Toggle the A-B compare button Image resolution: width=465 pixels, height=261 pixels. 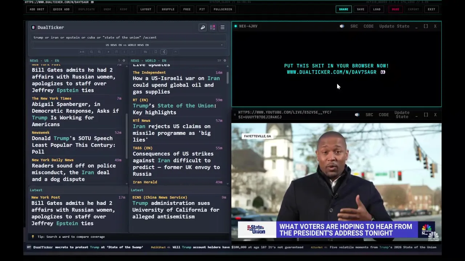point(82,52)
